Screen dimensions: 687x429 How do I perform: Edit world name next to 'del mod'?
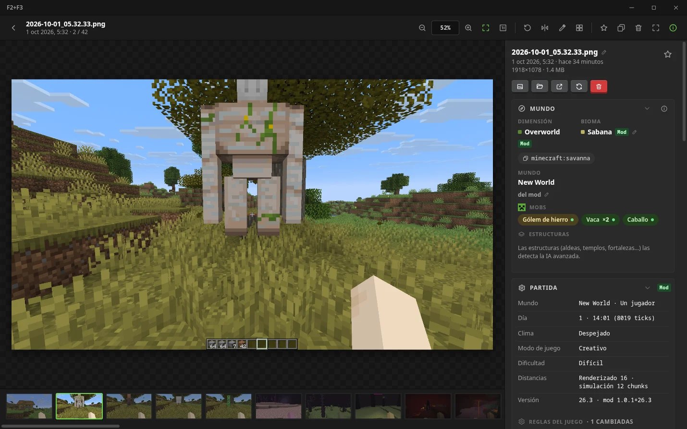pyautogui.click(x=547, y=194)
